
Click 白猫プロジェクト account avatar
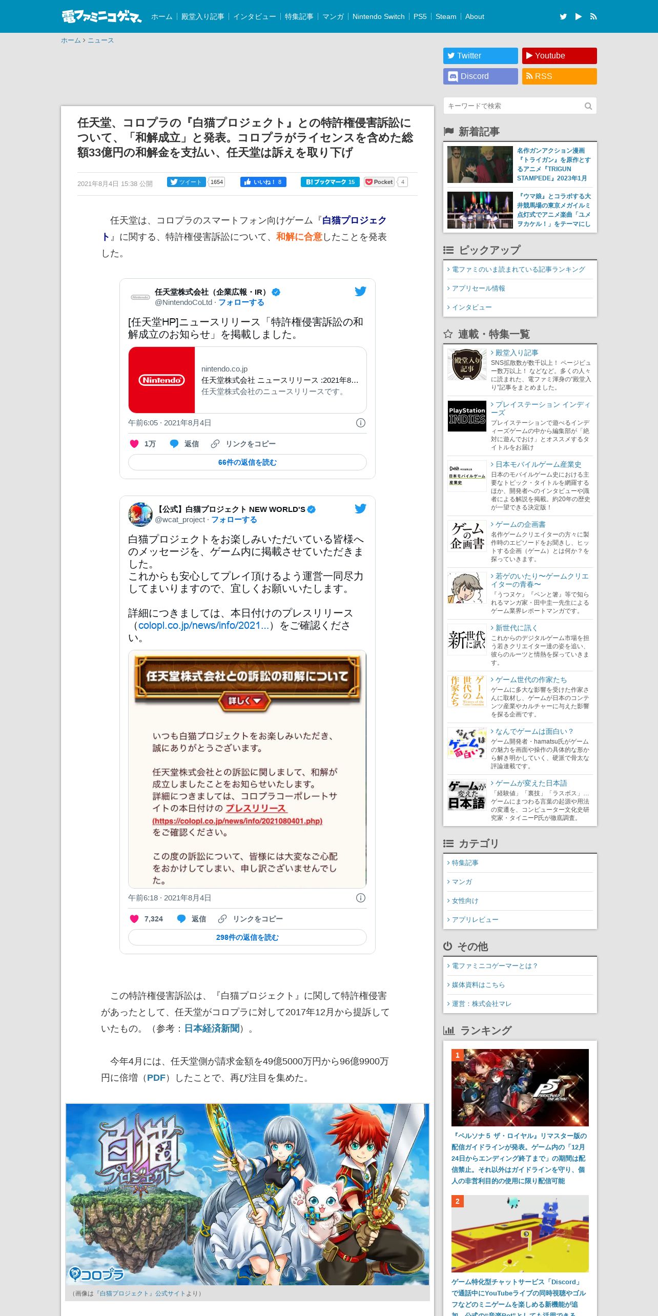(x=140, y=515)
